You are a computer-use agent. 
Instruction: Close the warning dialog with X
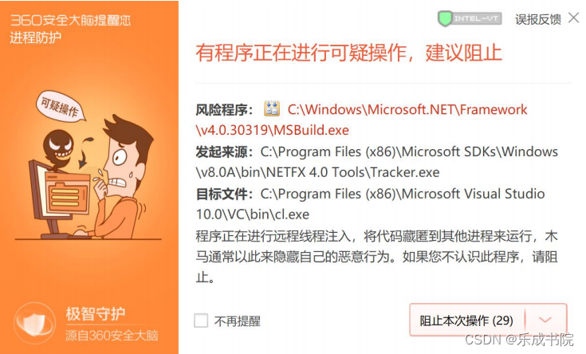574,18
